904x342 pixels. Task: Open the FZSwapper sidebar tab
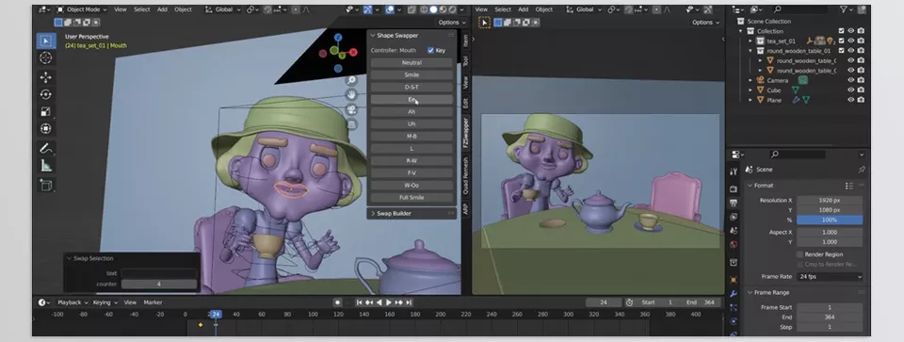tap(466, 133)
